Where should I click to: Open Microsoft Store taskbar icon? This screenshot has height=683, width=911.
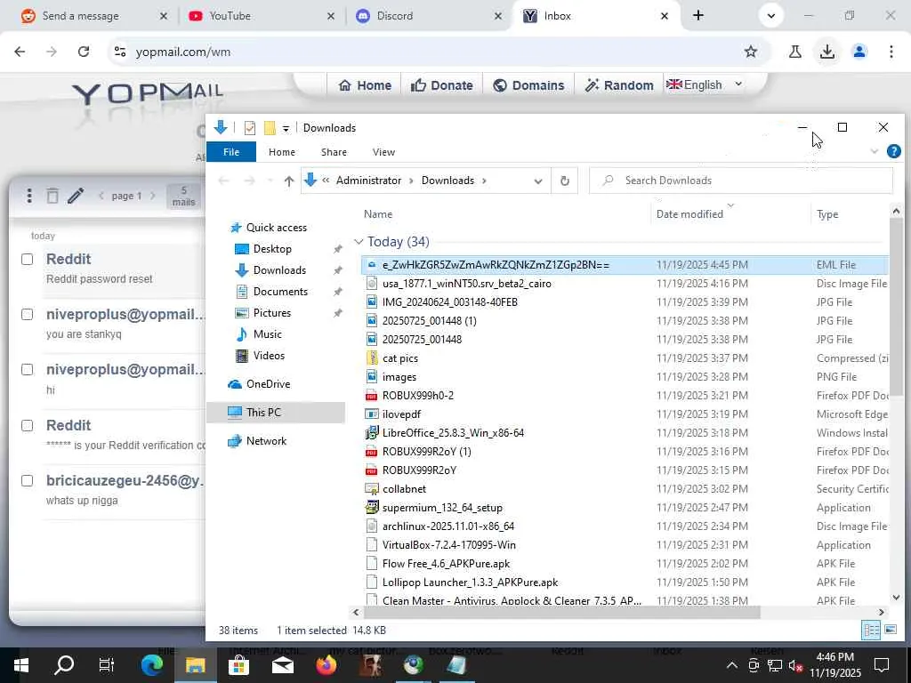point(238,665)
